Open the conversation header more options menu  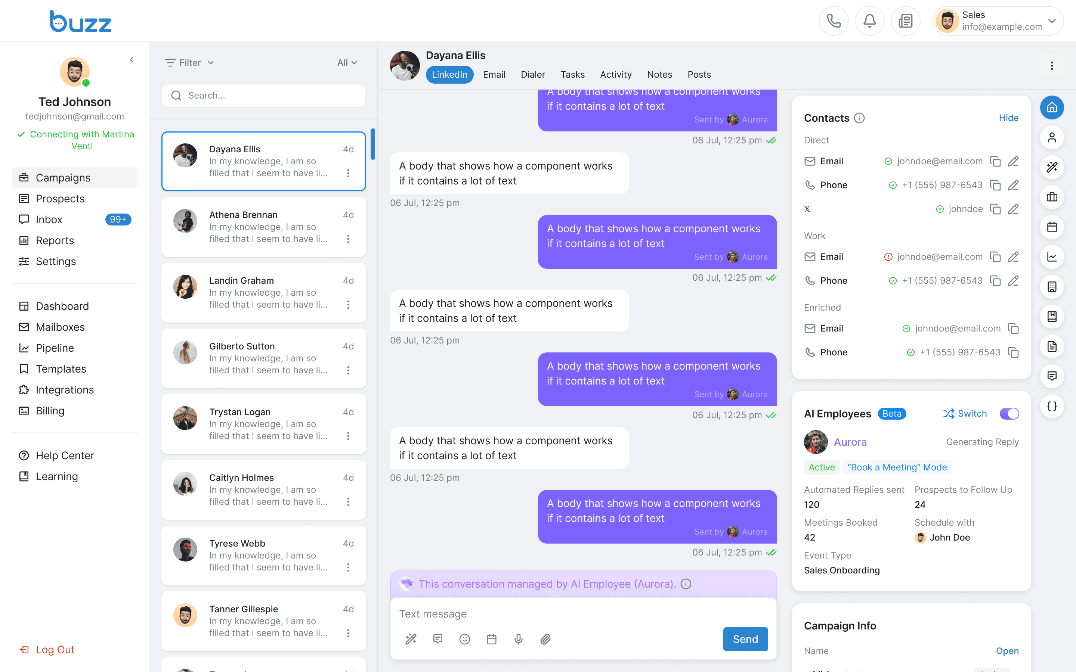[x=1052, y=66]
